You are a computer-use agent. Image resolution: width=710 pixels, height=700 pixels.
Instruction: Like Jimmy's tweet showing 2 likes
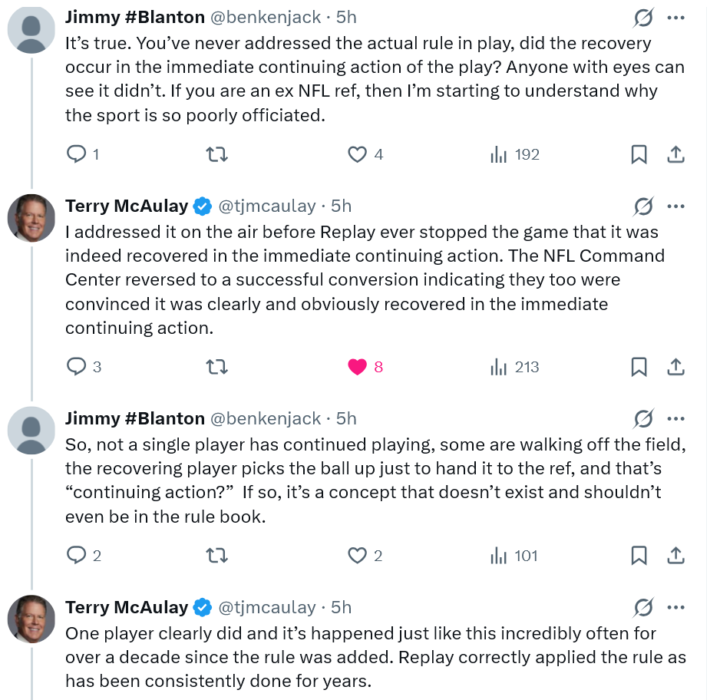[x=358, y=556]
